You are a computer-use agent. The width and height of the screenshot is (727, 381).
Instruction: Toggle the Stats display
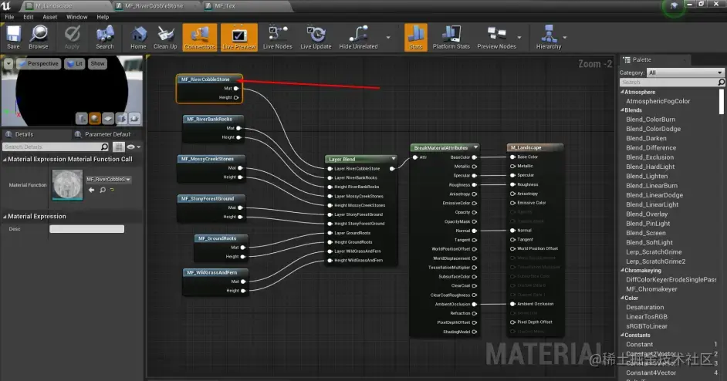415,37
